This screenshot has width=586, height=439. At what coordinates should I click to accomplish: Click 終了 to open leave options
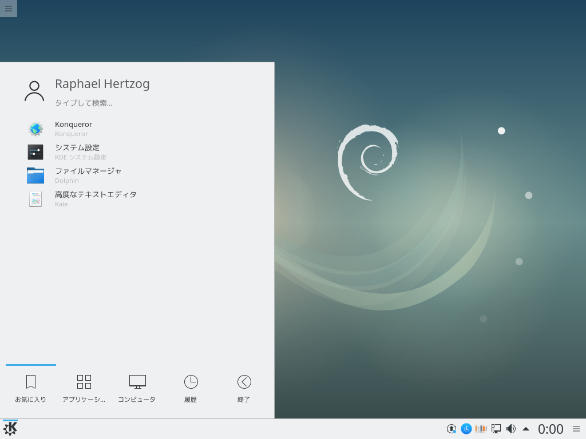244,389
